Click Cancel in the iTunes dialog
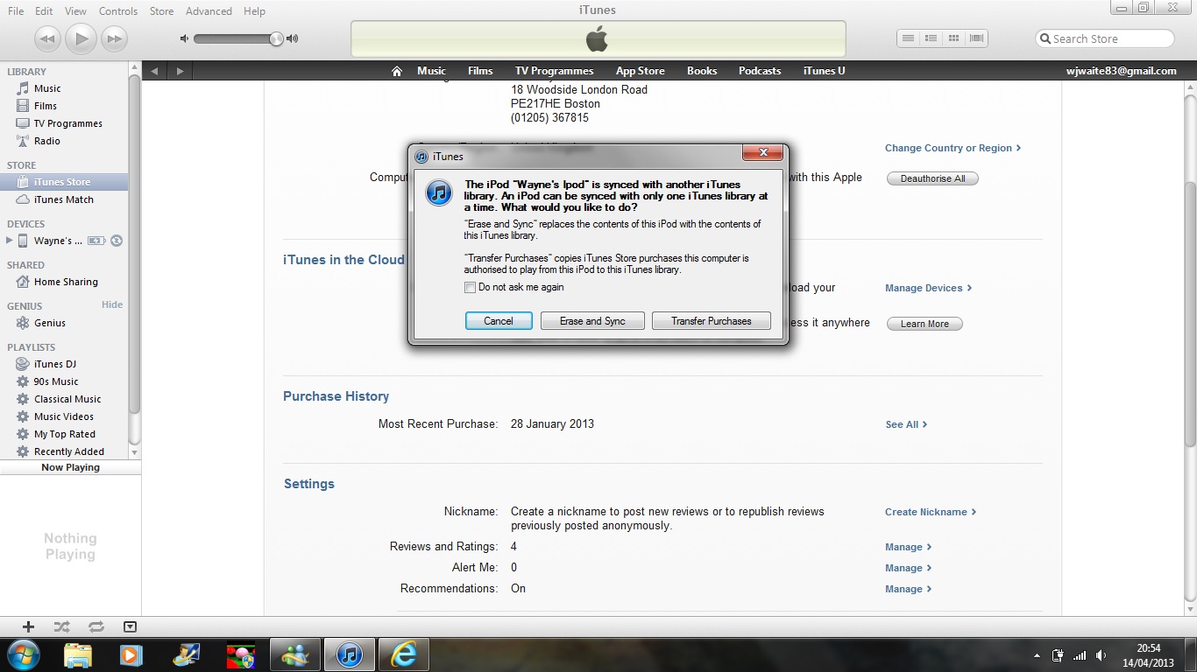Image resolution: width=1197 pixels, height=672 pixels. pos(499,321)
